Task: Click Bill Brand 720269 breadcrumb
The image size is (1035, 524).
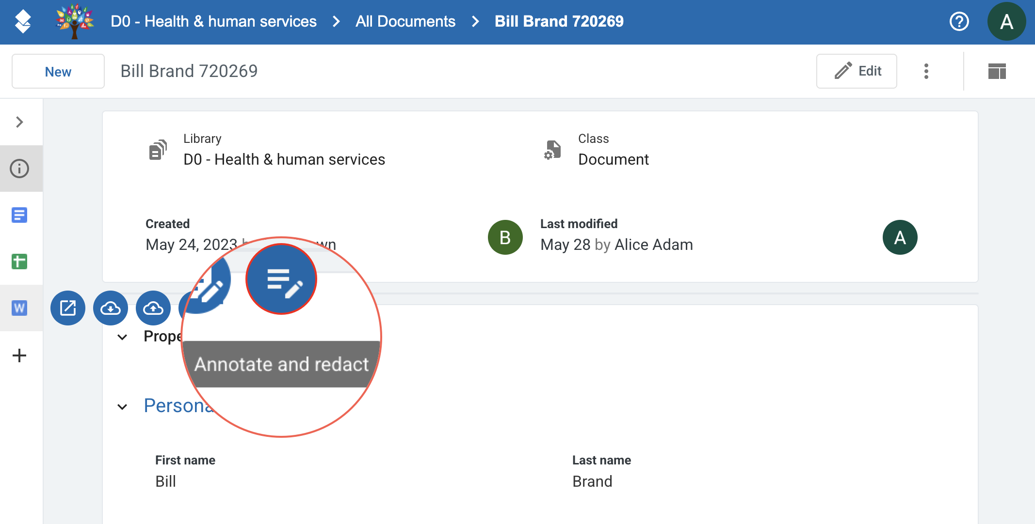Action: pos(559,21)
